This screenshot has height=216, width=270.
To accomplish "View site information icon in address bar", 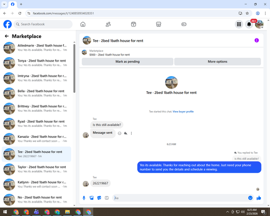I will point(29,13).
